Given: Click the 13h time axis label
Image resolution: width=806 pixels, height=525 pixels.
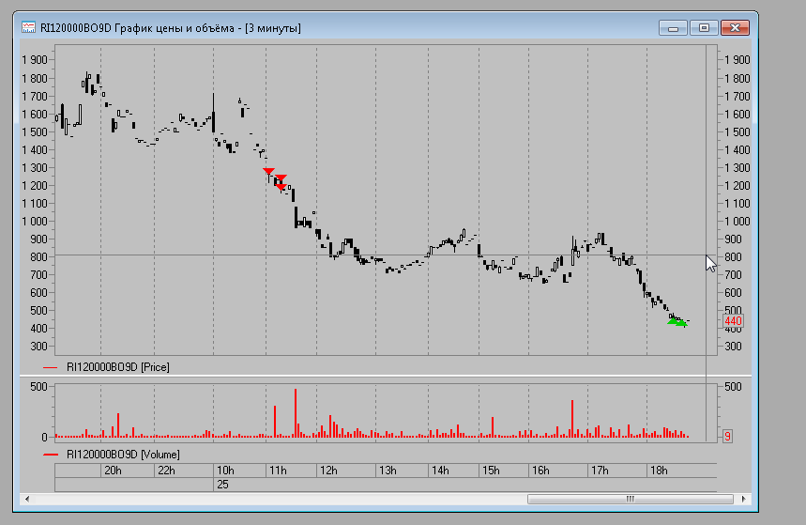Looking at the screenshot, I should tap(388, 471).
